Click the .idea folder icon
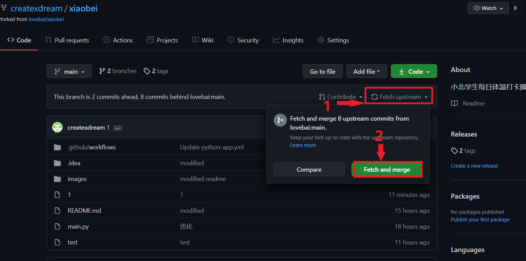Viewport: 526px width, 261px height. click(x=57, y=163)
